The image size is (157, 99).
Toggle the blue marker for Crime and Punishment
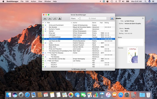pos(45,25)
